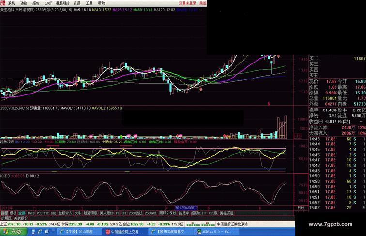Open the 帮助 menu
This screenshot has width=366, height=236.
point(102,3)
